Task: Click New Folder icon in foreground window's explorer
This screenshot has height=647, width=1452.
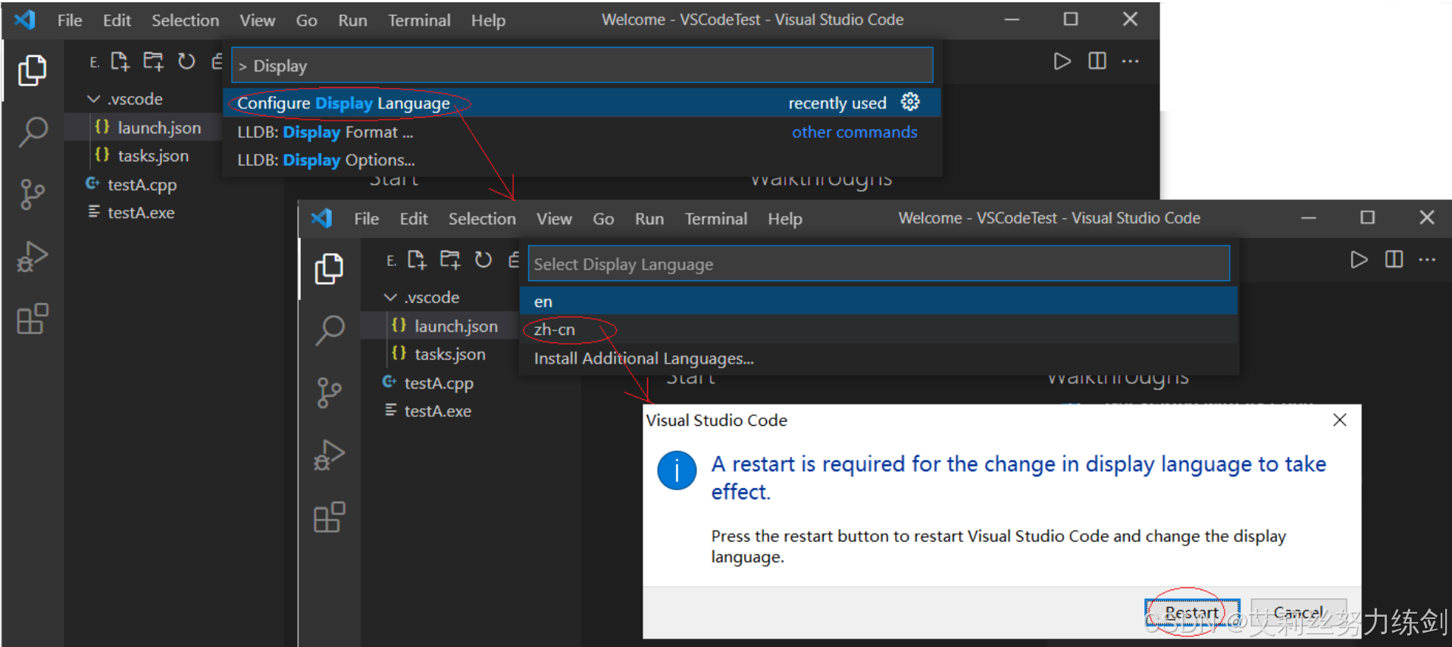Action: pyautogui.click(x=450, y=260)
